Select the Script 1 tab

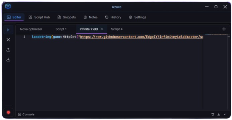tap(61, 29)
